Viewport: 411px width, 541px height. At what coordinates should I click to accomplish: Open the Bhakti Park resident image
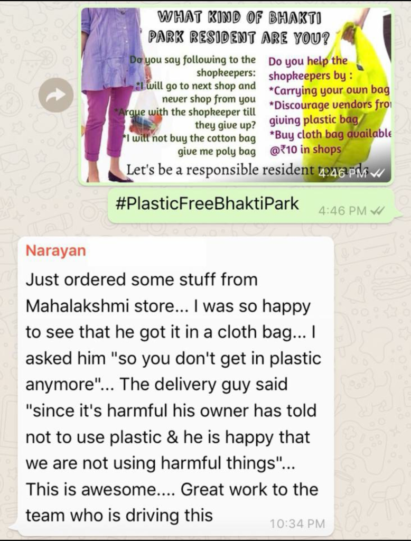coord(236,95)
